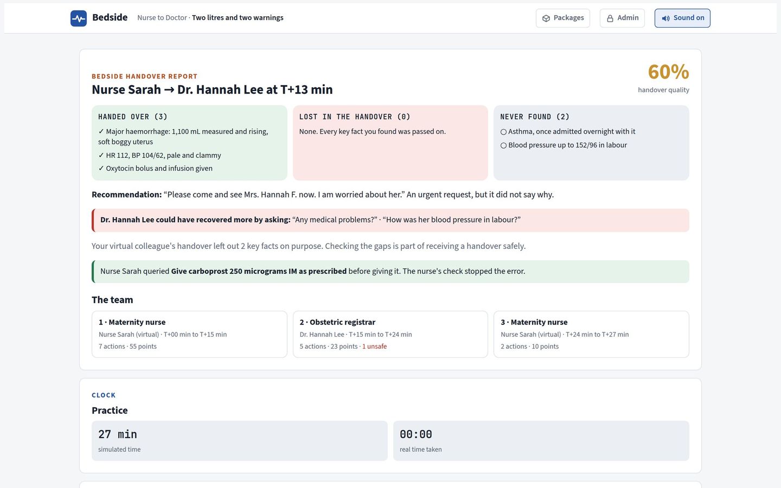Click the 'Blood pressure up to 152/96' fact
This screenshot has height=488, width=781.
click(564, 145)
